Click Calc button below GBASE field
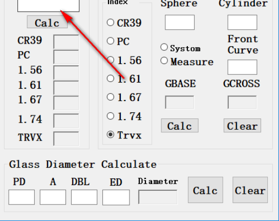 (180, 126)
